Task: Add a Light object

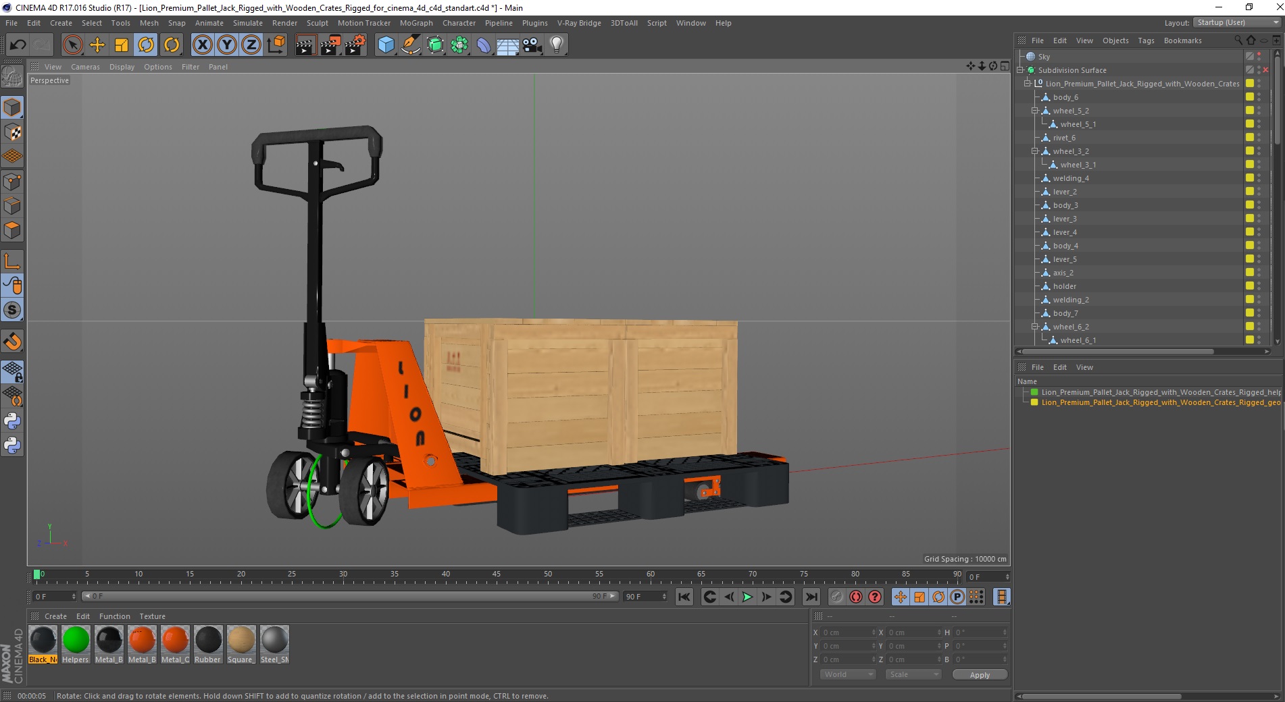Action: point(557,45)
